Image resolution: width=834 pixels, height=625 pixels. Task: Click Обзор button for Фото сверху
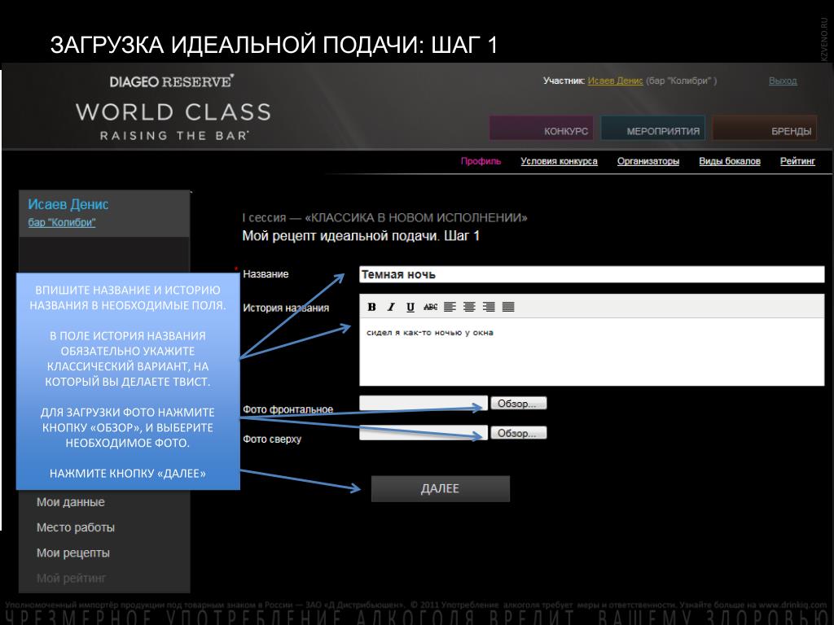[519, 433]
